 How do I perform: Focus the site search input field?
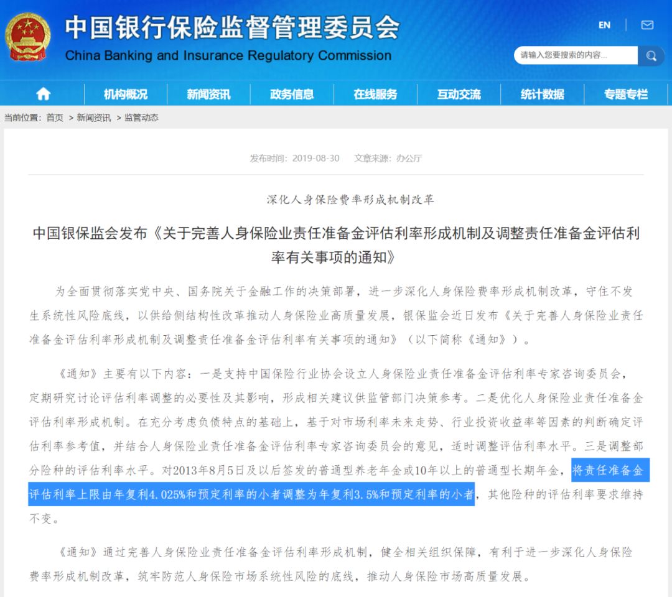click(x=576, y=55)
